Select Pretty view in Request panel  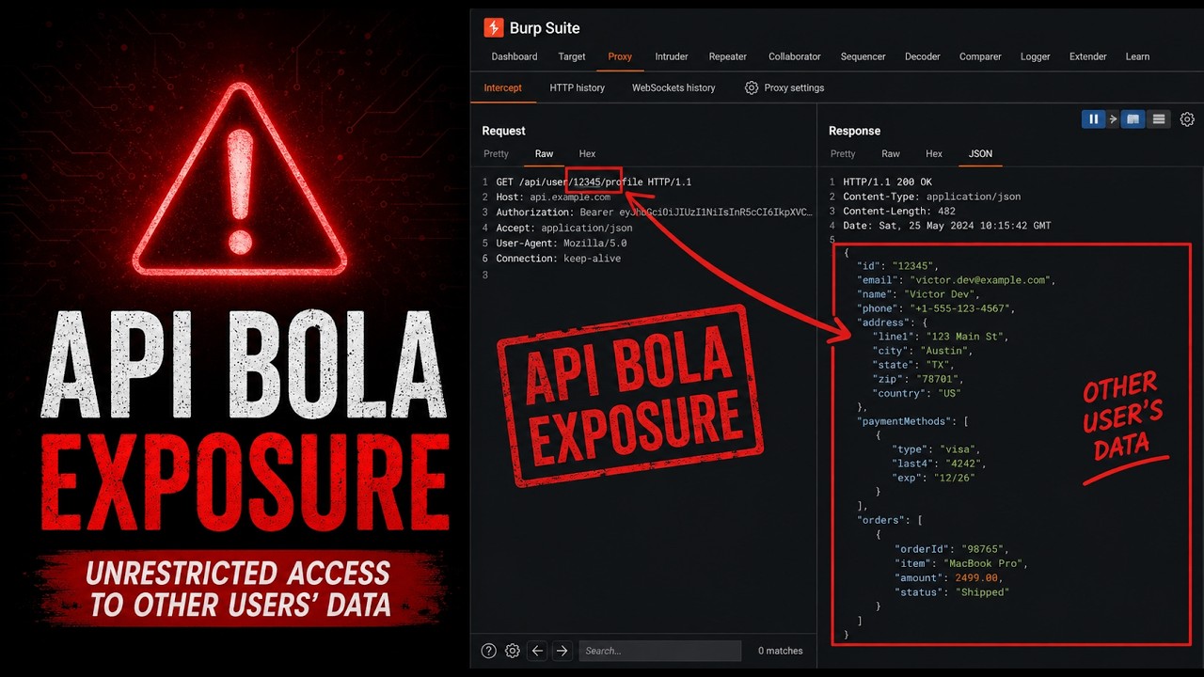(x=496, y=153)
